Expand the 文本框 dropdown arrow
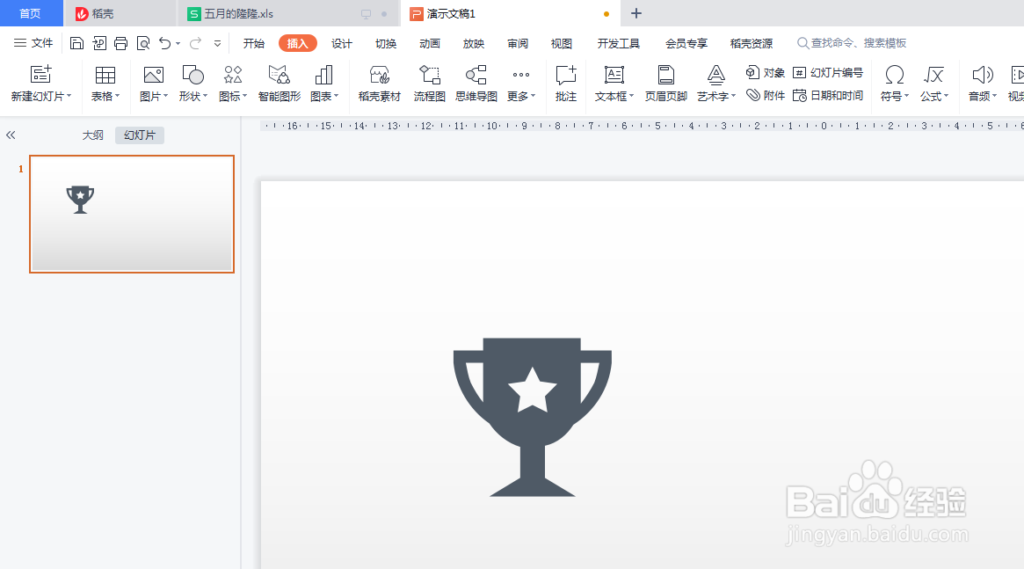Screen dimensions: 1024x569 tap(631, 96)
